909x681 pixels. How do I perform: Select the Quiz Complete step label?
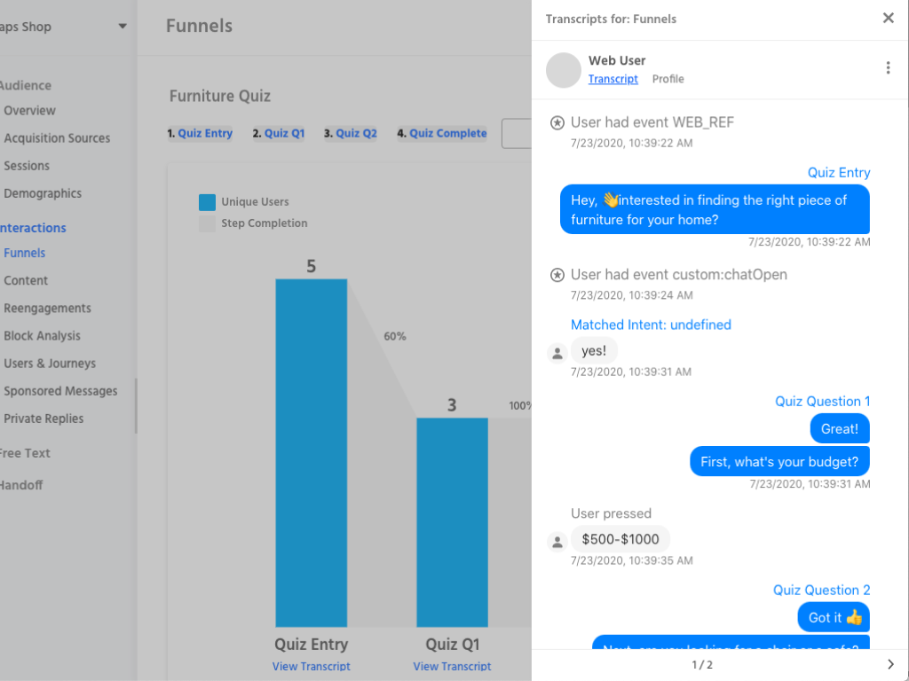click(447, 133)
